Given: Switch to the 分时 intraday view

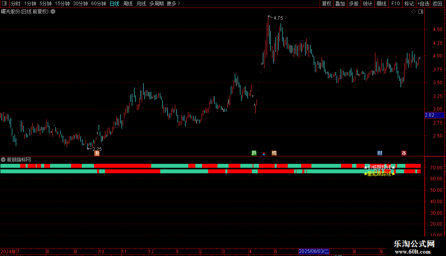Looking at the screenshot, I should (x=16, y=4).
